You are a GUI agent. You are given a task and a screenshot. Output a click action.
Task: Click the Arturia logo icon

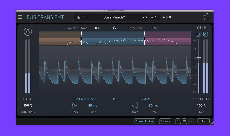coord(28,32)
